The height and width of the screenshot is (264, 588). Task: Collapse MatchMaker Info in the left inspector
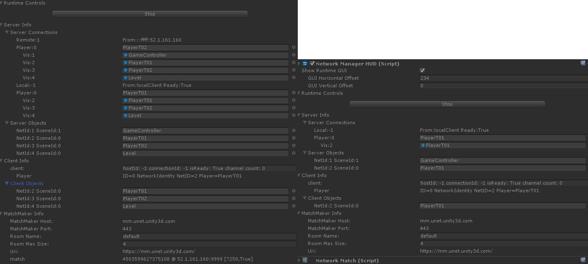[2, 214]
